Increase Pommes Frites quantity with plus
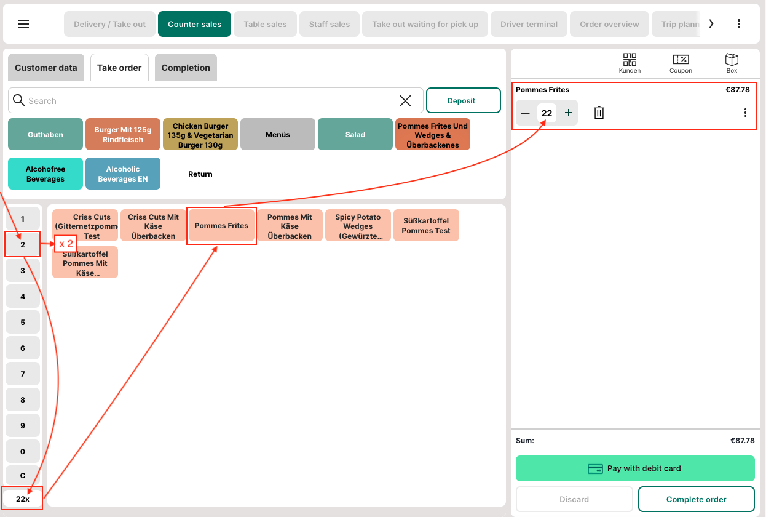Image resolution: width=766 pixels, height=517 pixels. pos(569,113)
